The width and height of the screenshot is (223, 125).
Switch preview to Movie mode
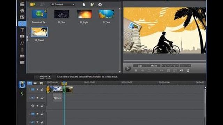(154, 66)
